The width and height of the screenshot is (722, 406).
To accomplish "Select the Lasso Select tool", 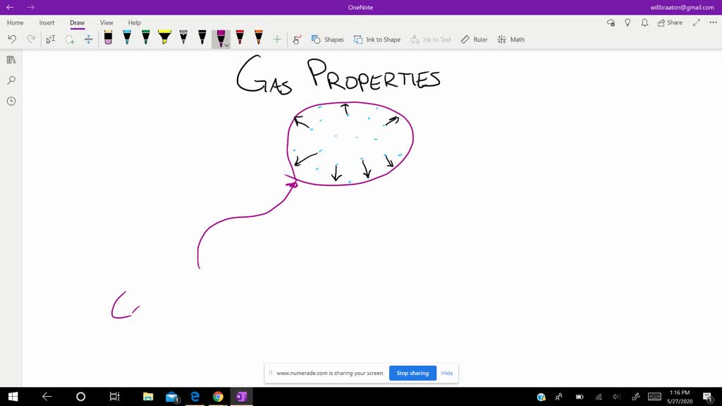I will (70, 39).
